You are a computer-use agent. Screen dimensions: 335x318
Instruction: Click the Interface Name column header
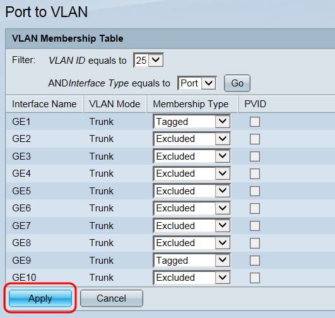coord(44,104)
